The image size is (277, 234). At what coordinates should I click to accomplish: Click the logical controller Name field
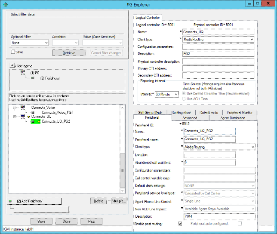tap(218, 32)
